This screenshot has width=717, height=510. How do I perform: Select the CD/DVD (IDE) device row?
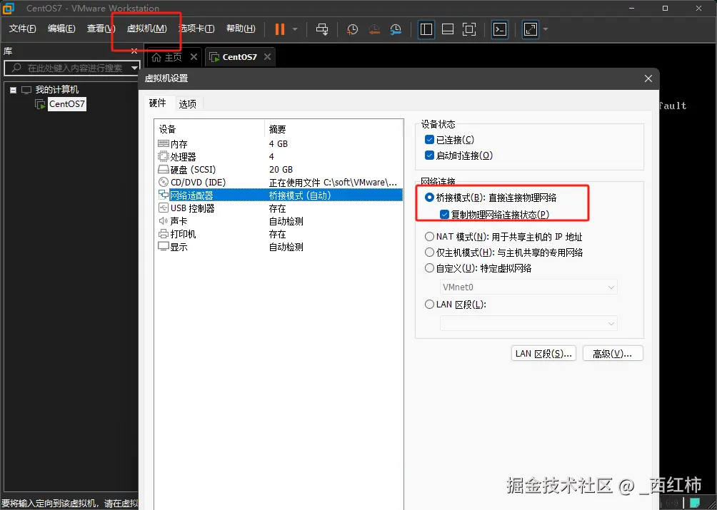click(x=279, y=182)
